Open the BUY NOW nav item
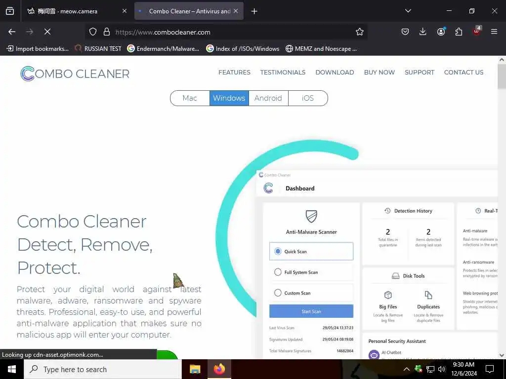Viewport: 506px width, 379px height. tap(379, 72)
